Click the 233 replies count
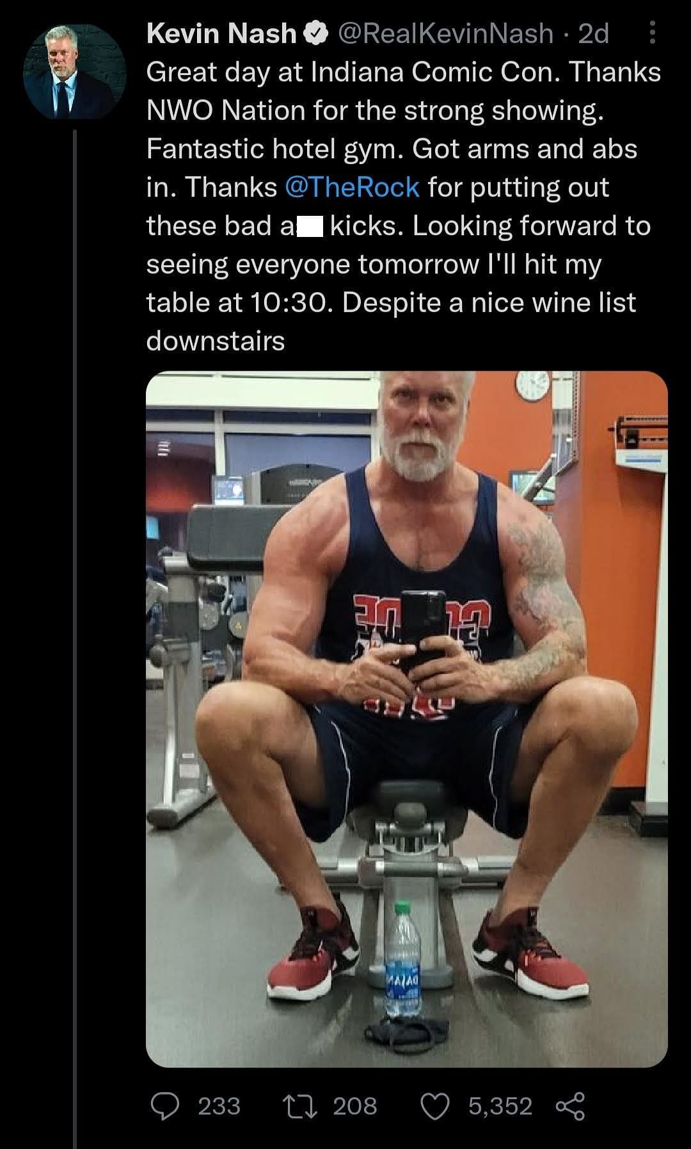This screenshot has width=691, height=1149. [219, 1106]
